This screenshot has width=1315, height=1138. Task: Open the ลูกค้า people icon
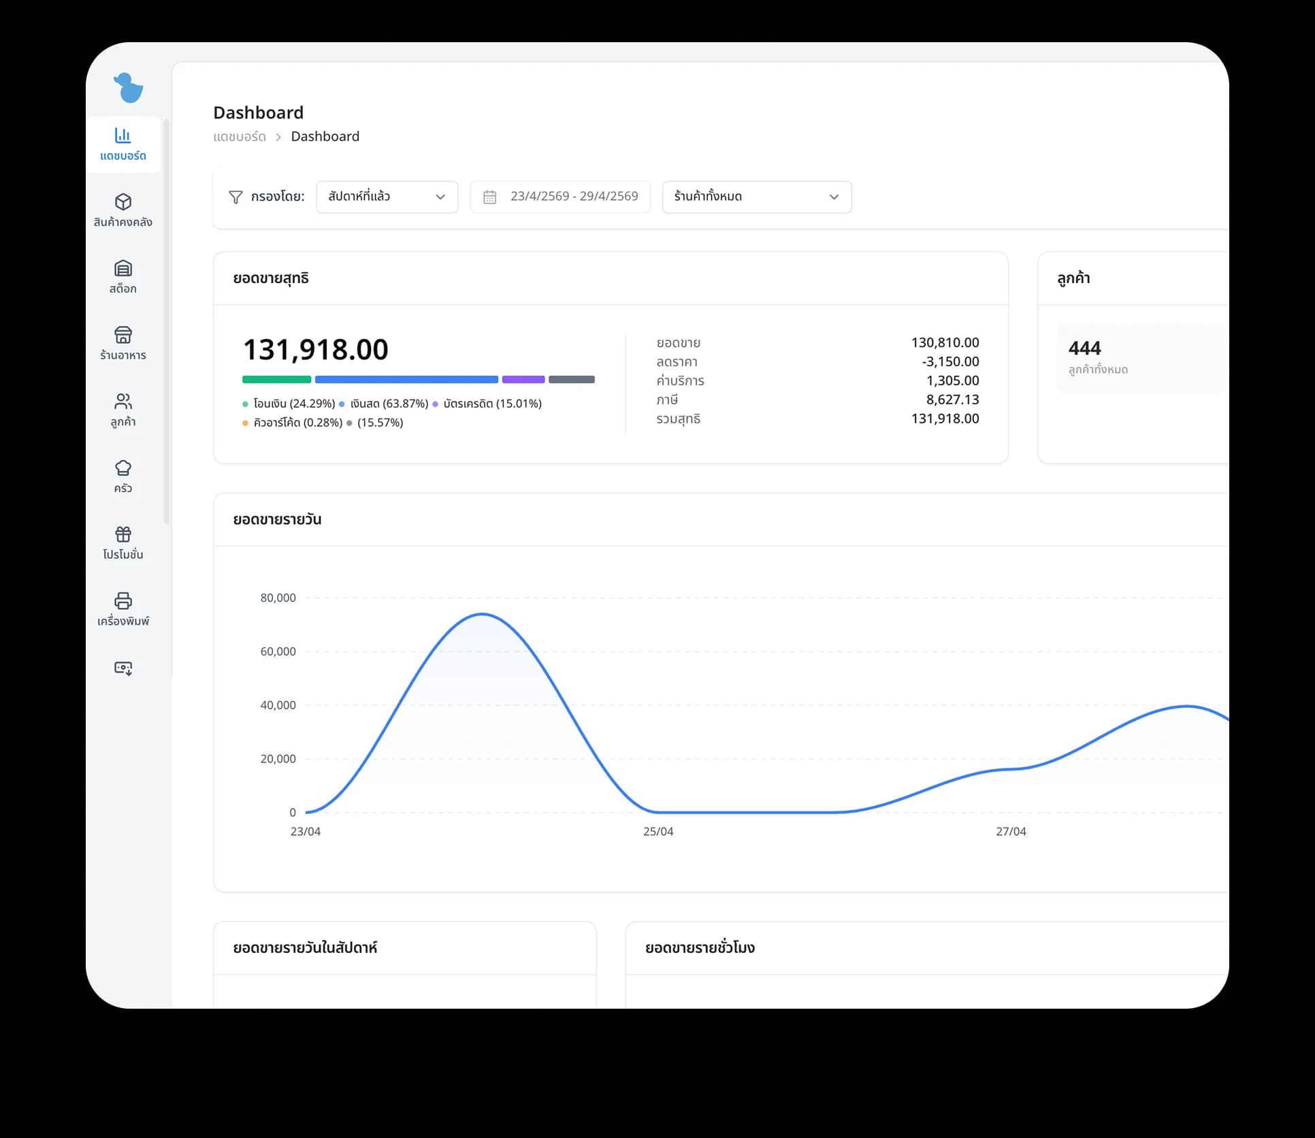(x=123, y=402)
